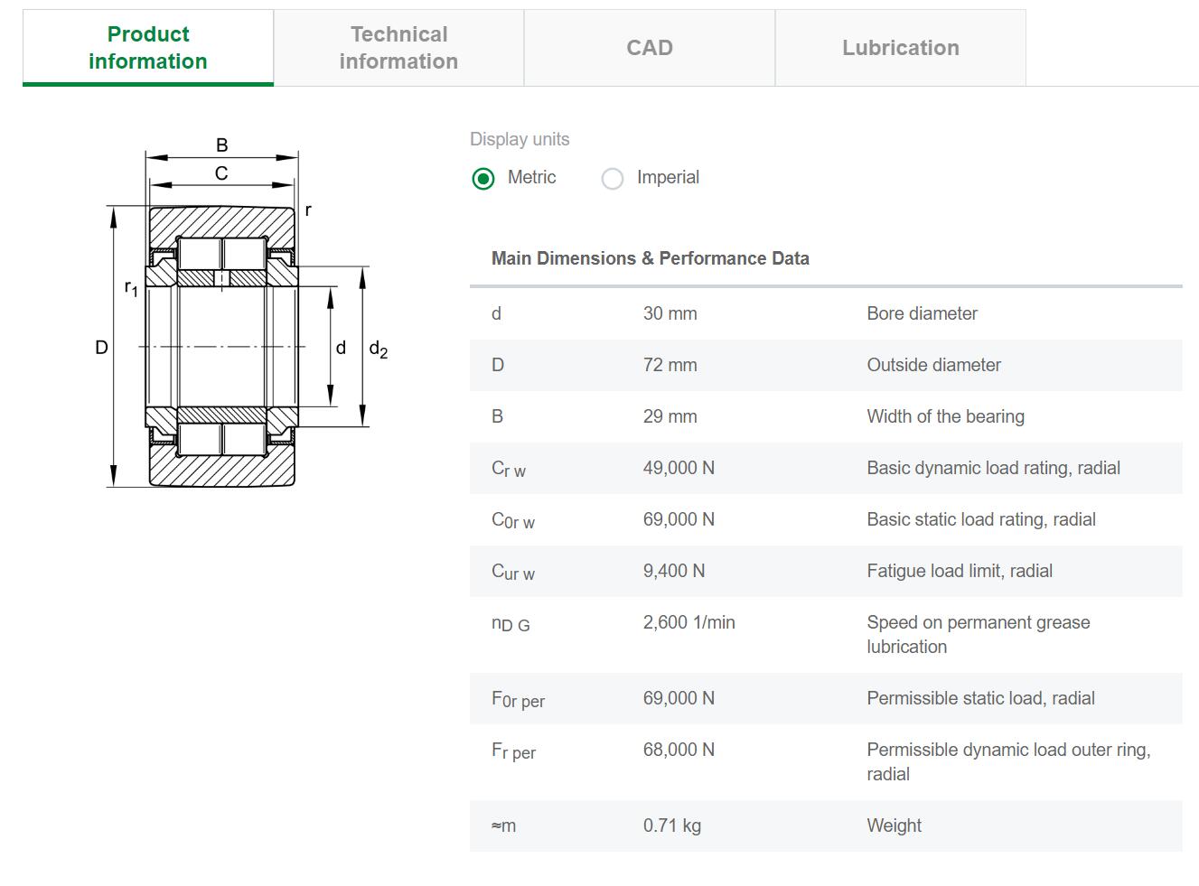Click the 'Cur w' symbol cell
Image resolution: width=1199 pixels, height=886 pixels.
pyautogui.click(x=513, y=572)
